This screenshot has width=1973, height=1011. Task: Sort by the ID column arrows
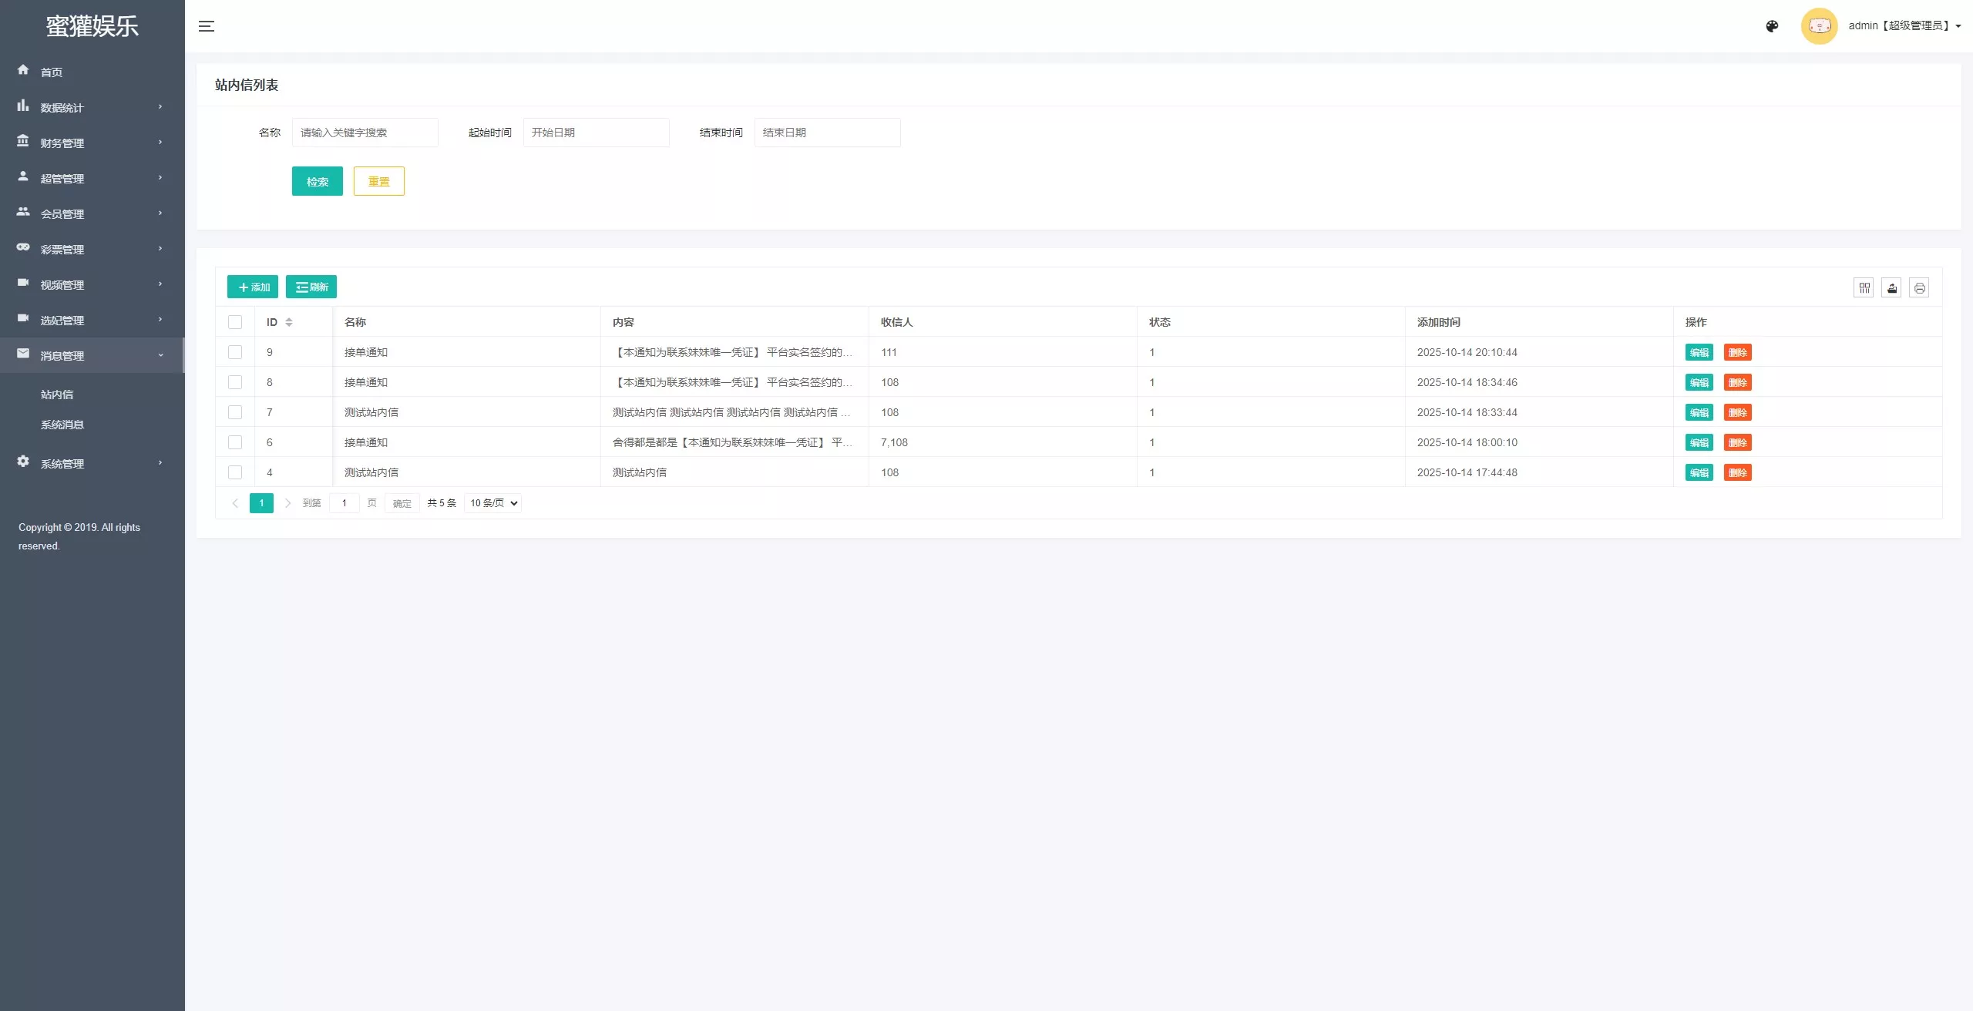point(289,322)
